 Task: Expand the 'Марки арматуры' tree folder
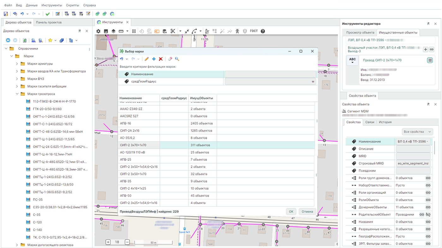(x=17, y=64)
